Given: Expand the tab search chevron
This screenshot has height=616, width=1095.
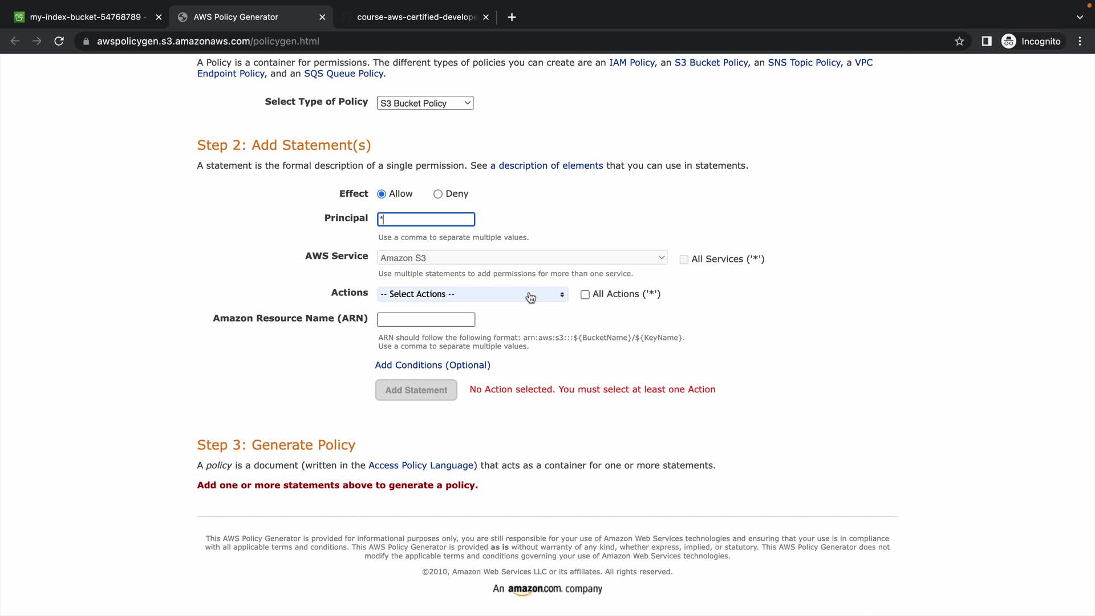Looking at the screenshot, I should pos(1080,17).
